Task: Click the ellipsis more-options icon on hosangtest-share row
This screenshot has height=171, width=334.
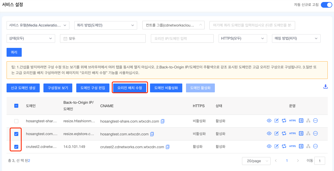Action: tap(315, 121)
